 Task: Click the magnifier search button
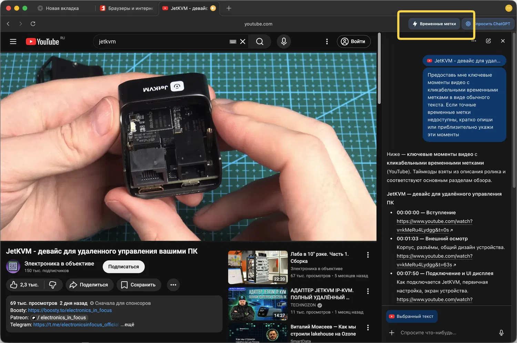[x=260, y=42]
